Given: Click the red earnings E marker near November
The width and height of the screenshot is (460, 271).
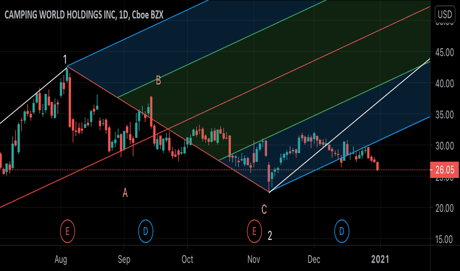Looking at the screenshot, I should [254, 231].
